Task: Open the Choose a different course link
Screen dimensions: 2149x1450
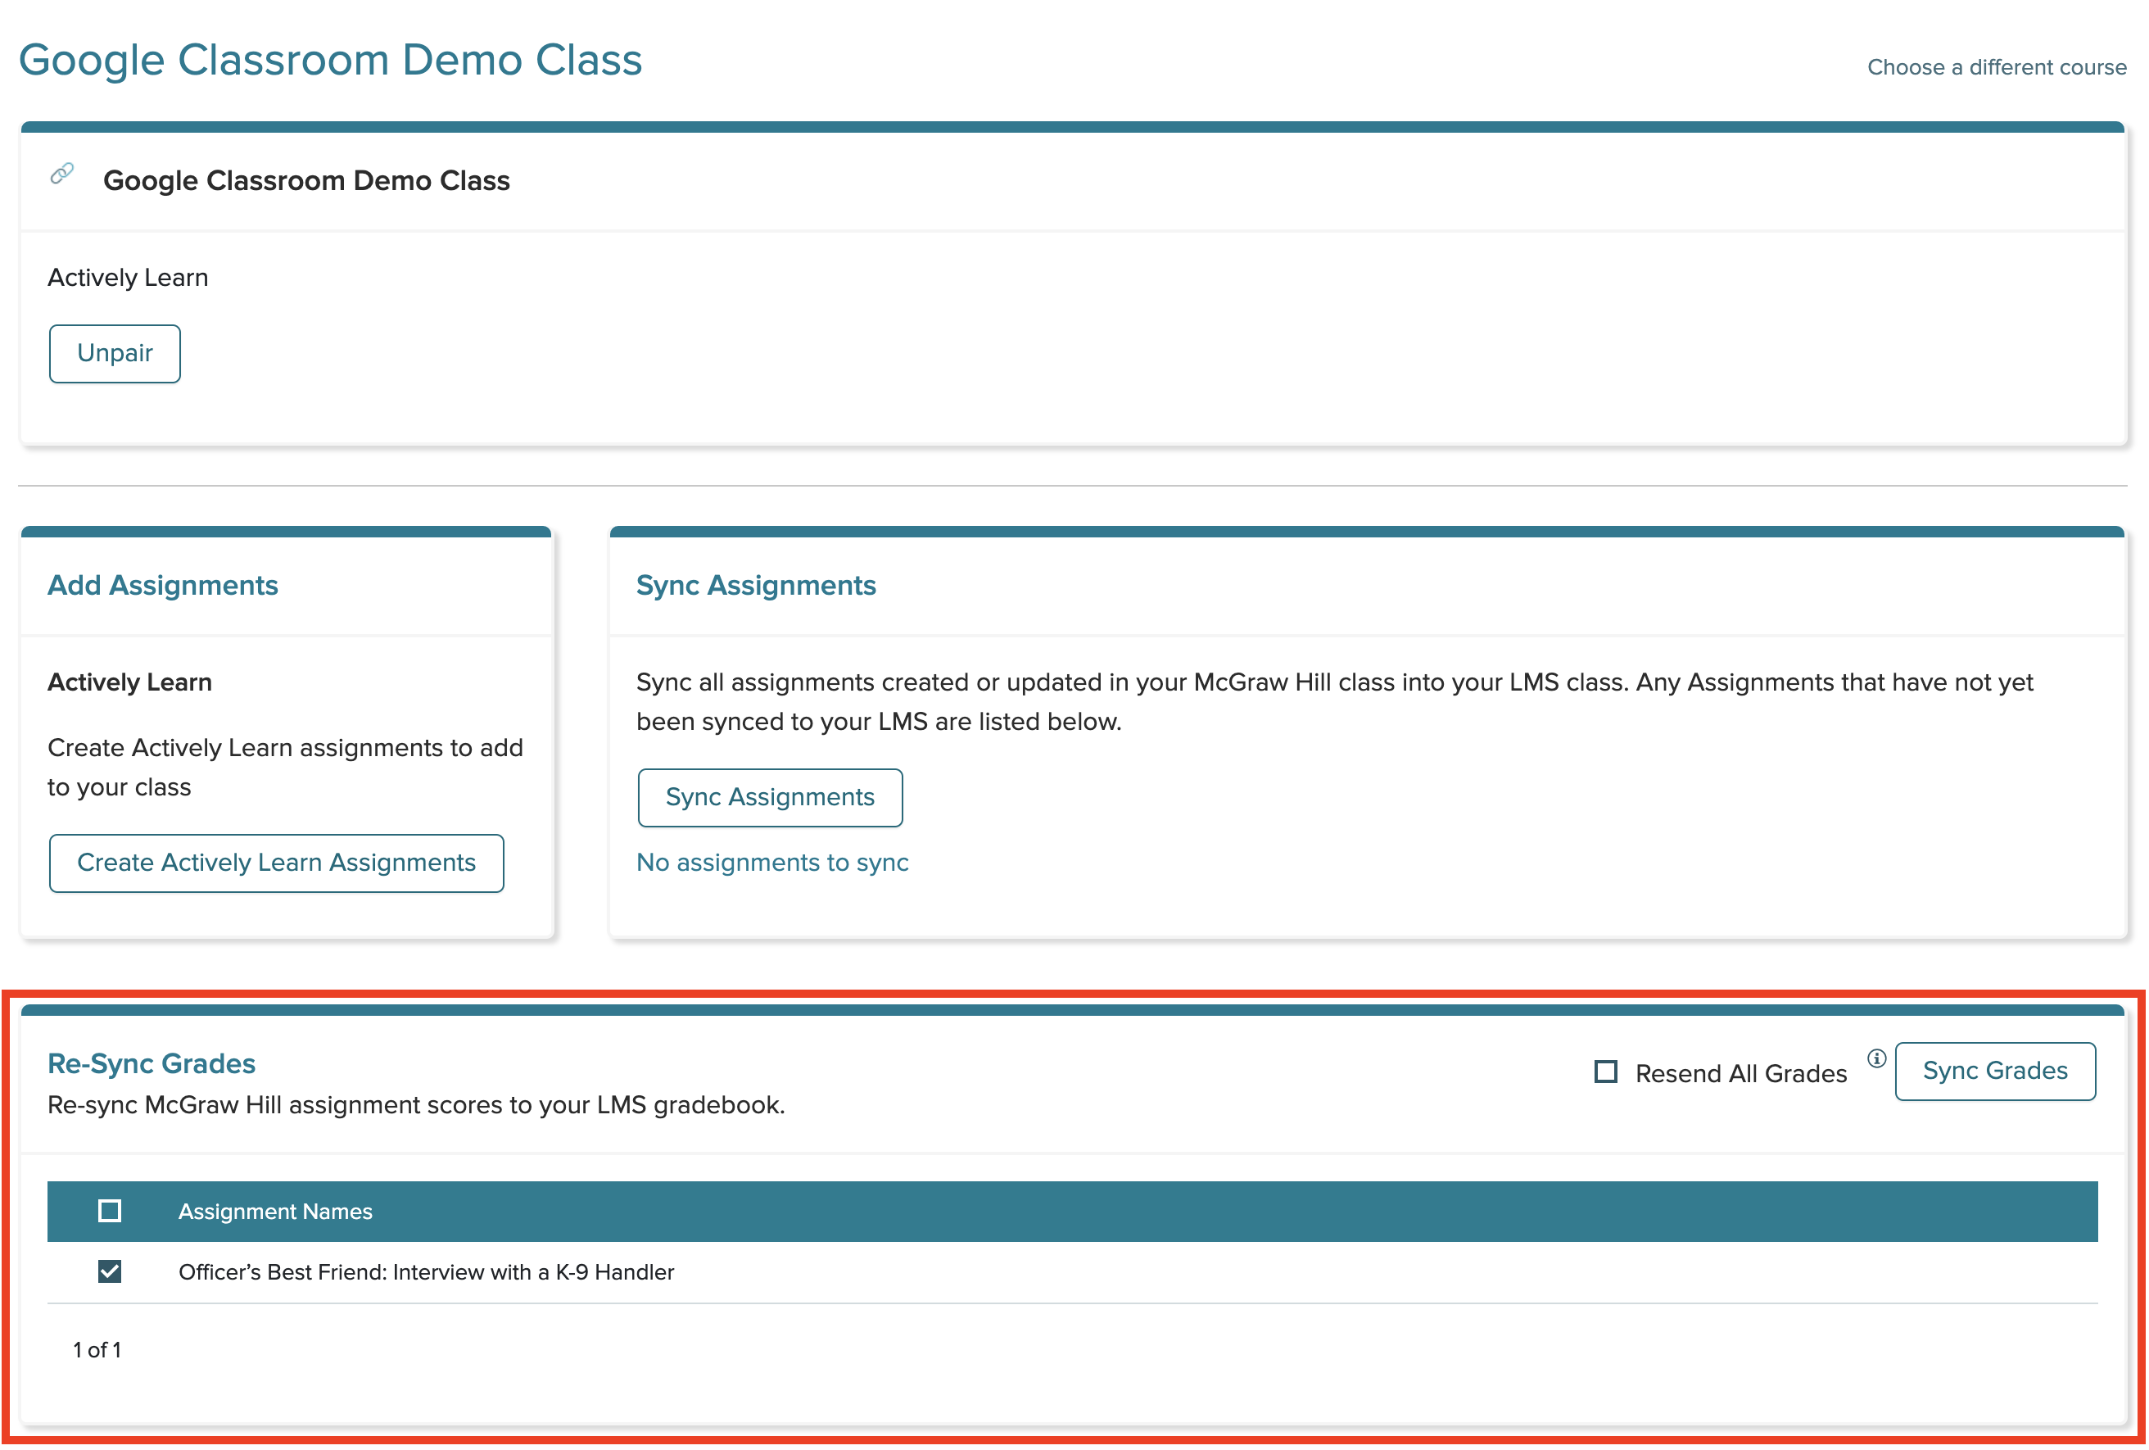Action: pos(1997,67)
